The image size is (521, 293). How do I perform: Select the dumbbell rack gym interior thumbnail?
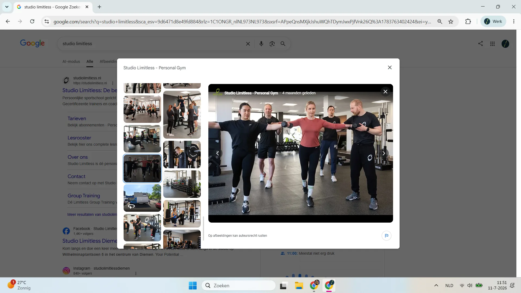[x=182, y=184]
